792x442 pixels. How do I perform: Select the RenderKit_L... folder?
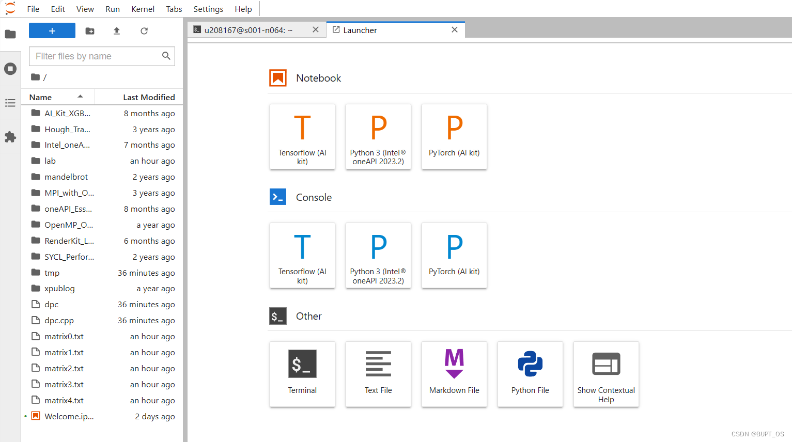[x=102, y=241]
